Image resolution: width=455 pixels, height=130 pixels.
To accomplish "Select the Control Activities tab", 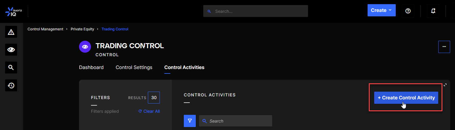I will (184, 68).
